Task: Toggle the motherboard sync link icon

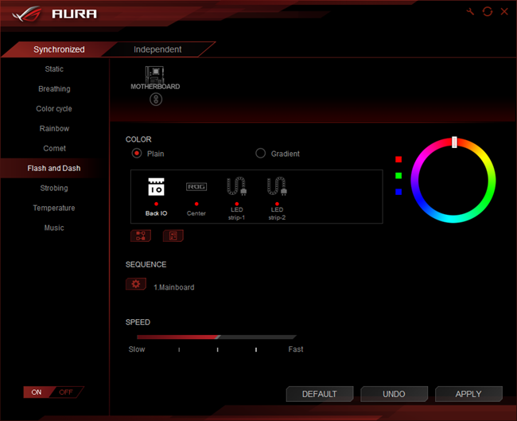Action: point(156,99)
